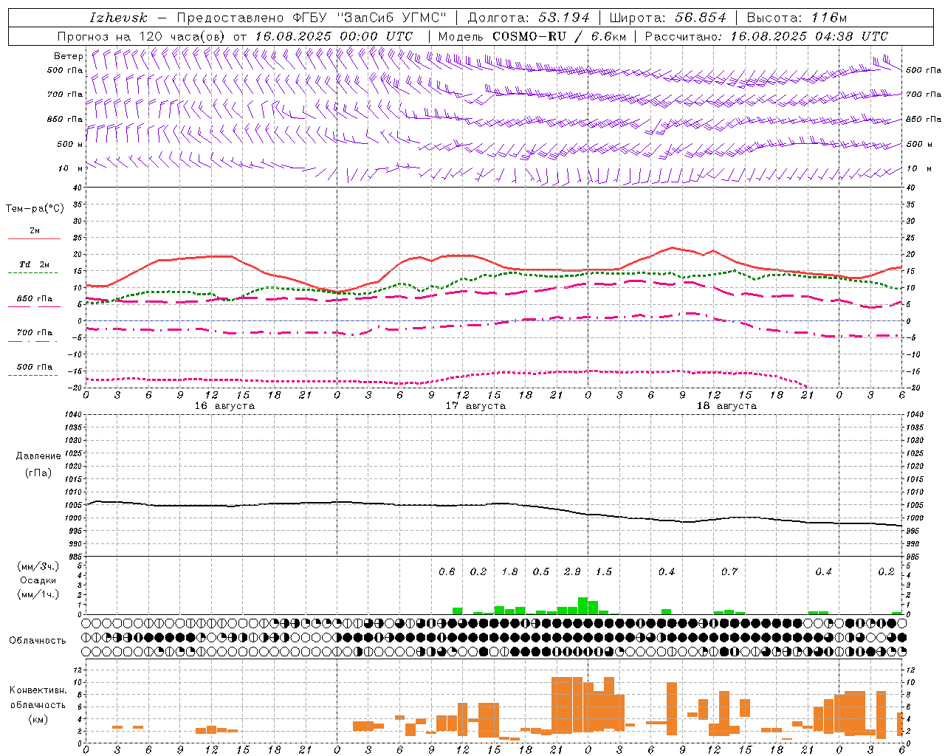Viewport: 945px width, 756px height.
Task: Click the tallest green hourly precipitation bar
Action: pos(583,605)
